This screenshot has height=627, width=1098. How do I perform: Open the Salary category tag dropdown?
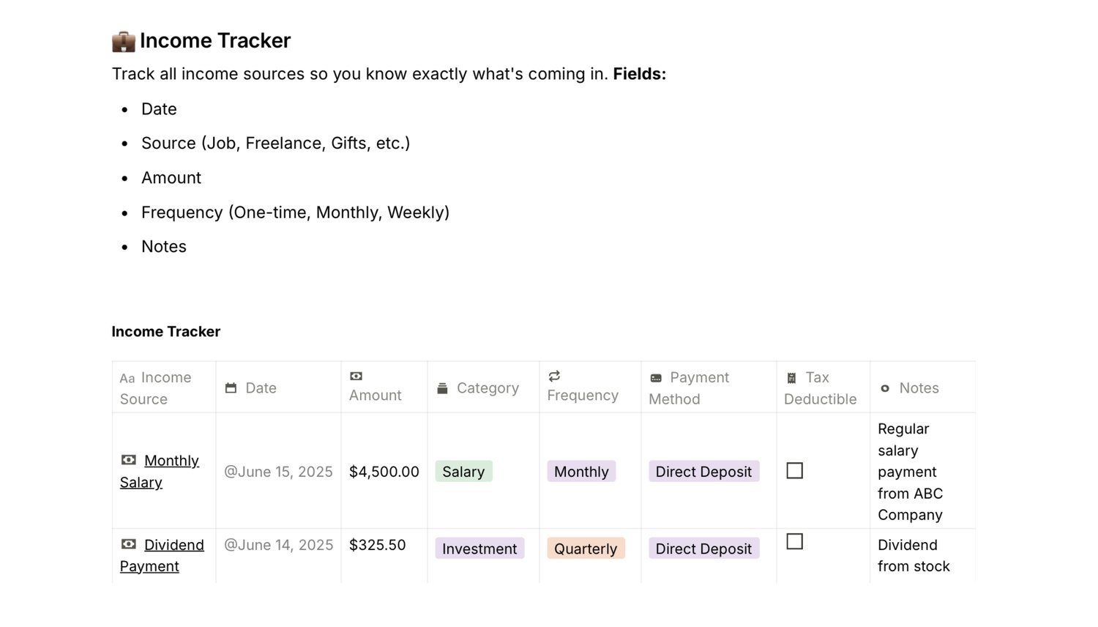click(463, 472)
